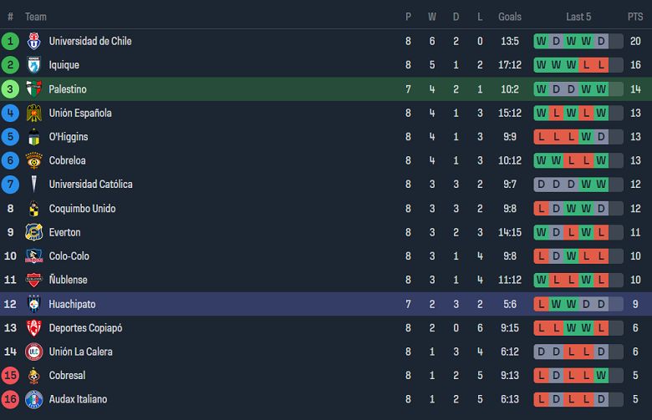Image resolution: width=652 pixels, height=420 pixels.
Task: Click the Audax Italiano crest icon
Action: [33, 399]
